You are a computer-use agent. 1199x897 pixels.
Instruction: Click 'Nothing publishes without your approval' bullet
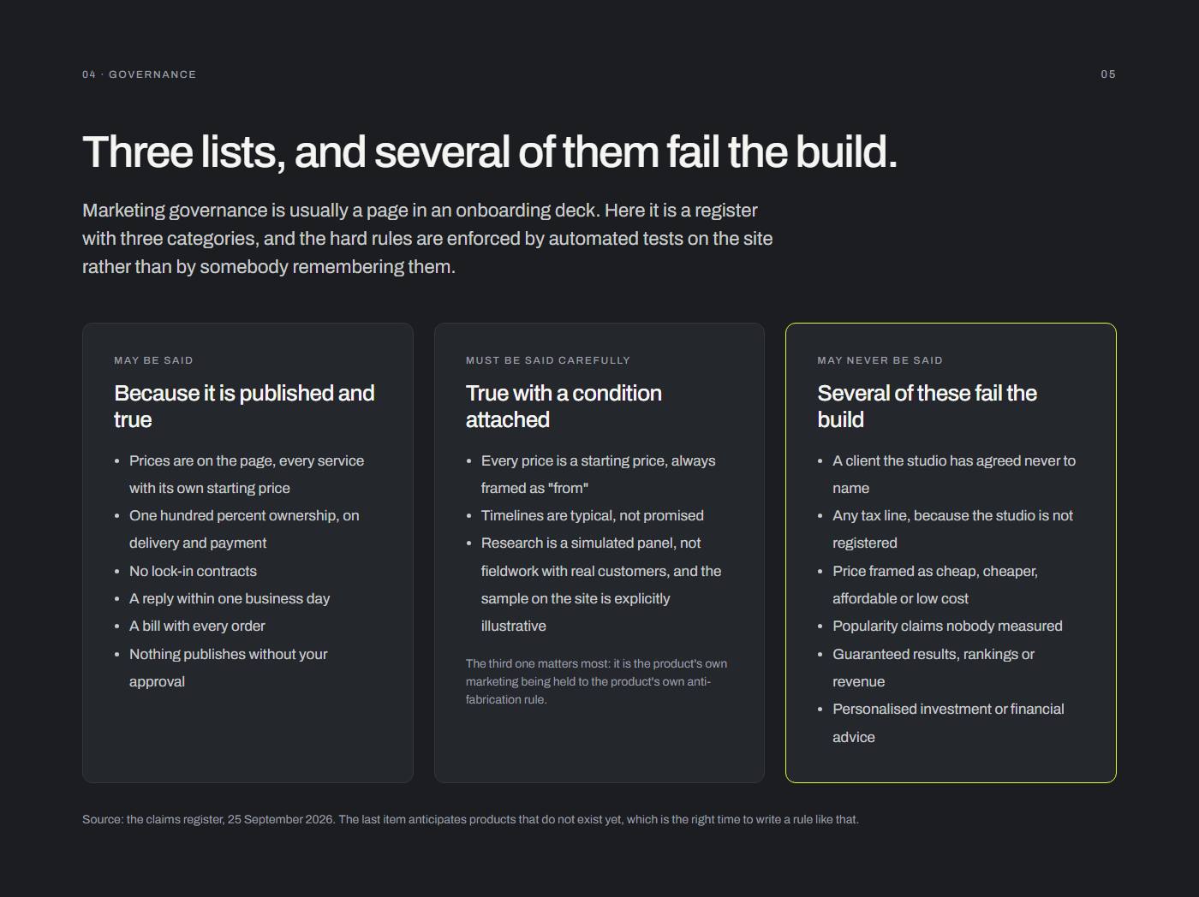pos(229,668)
